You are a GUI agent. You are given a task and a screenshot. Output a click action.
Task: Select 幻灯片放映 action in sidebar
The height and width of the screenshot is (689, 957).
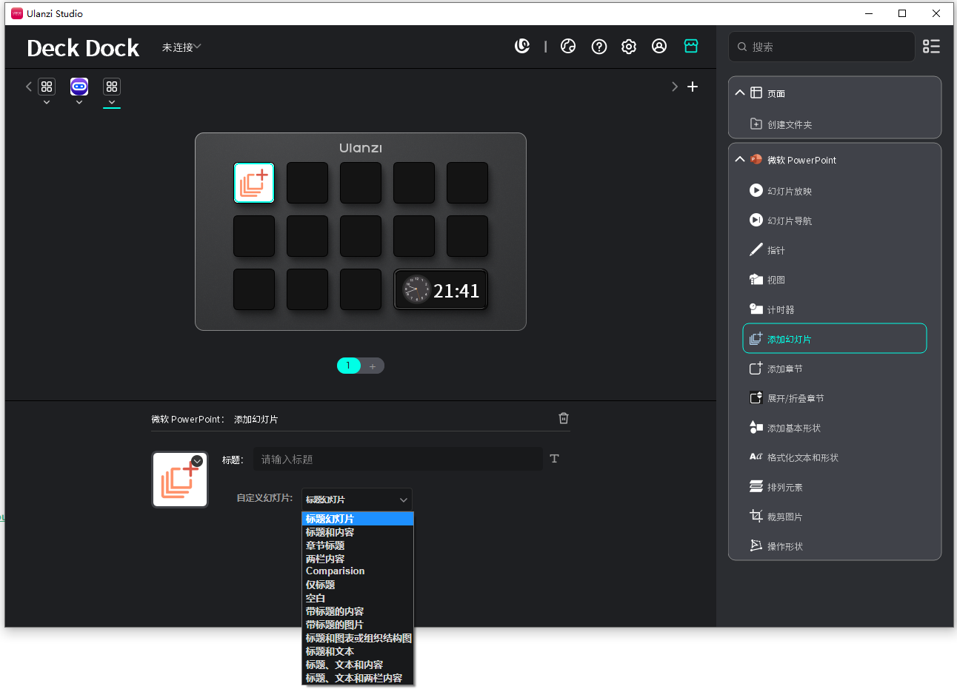tap(789, 191)
